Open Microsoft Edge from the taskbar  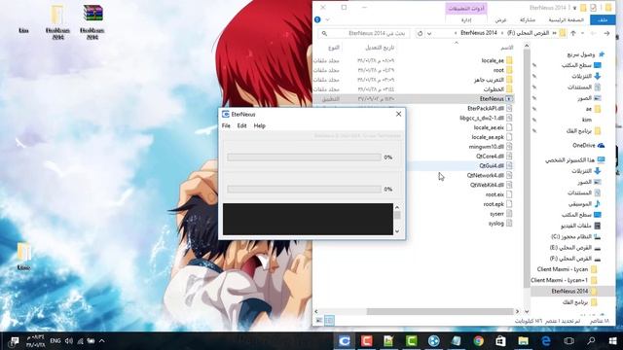coord(546,341)
